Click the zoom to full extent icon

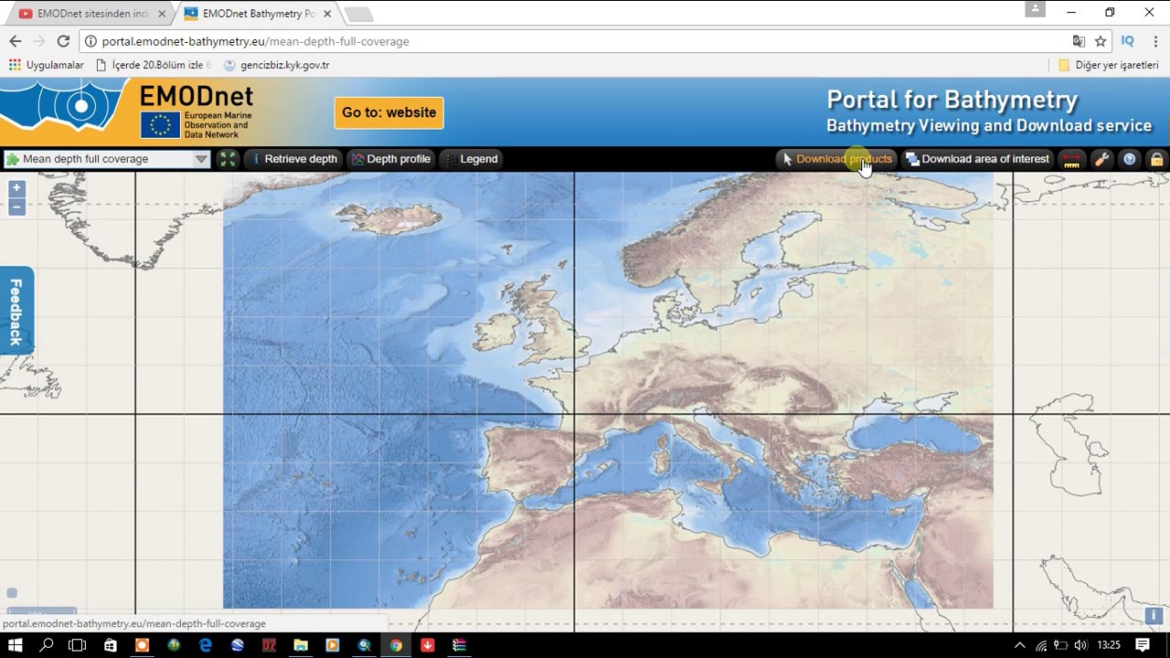[228, 159]
